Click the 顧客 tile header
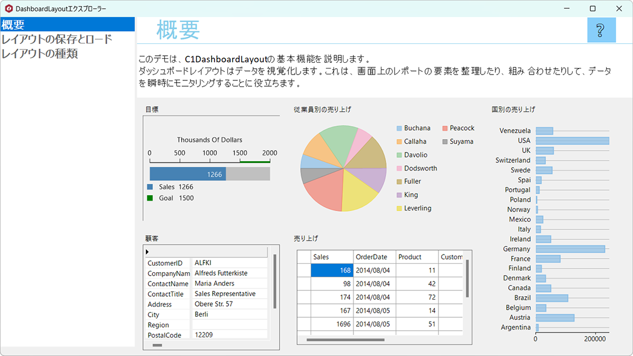This screenshot has height=356, width=633. point(152,239)
